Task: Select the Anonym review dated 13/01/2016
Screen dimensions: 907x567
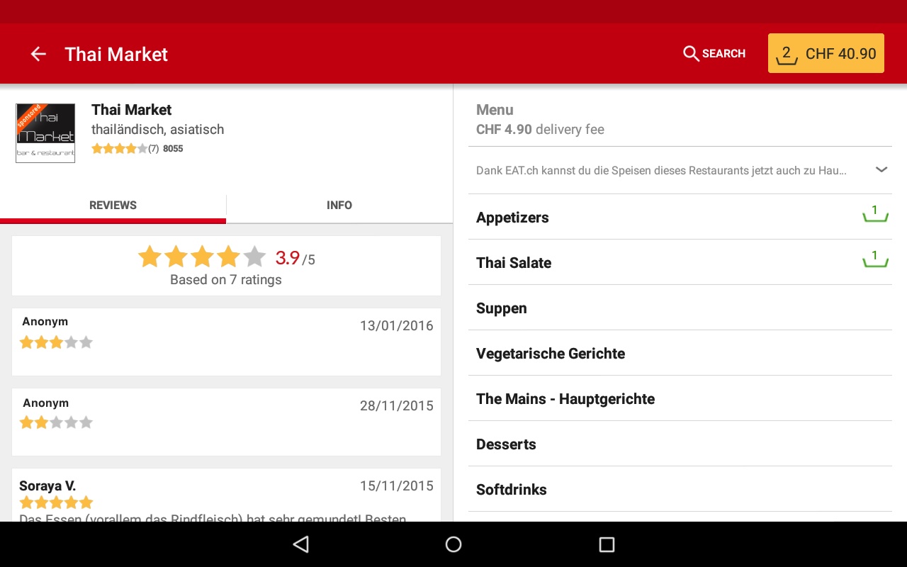Action: click(x=227, y=342)
